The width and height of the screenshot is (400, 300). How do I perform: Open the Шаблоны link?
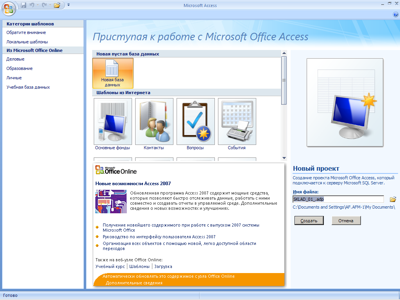pos(139,266)
